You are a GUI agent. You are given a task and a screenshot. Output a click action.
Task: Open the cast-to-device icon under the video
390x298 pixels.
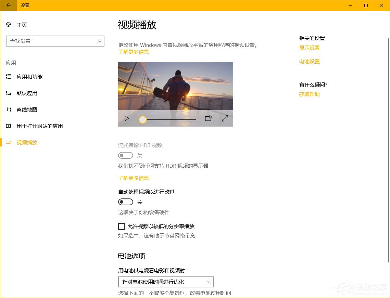point(208,118)
